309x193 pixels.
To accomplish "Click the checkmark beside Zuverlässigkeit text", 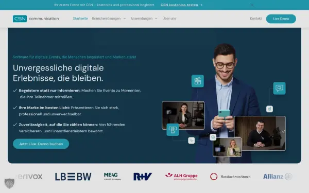I will pyautogui.click(x=15, y=125).
